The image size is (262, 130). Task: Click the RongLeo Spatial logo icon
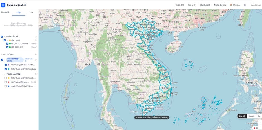(3, 5)
